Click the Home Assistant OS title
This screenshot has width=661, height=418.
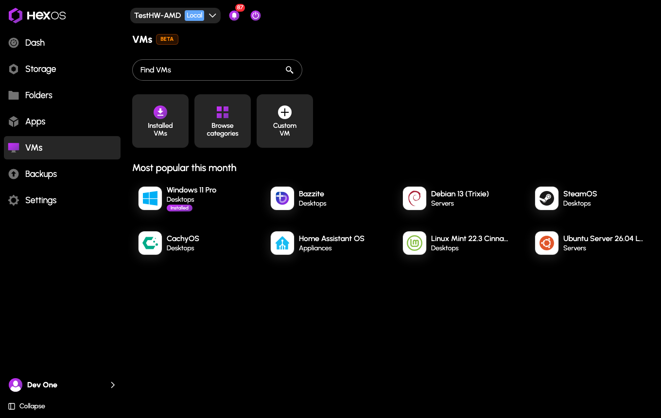click(x=331, y=239)
